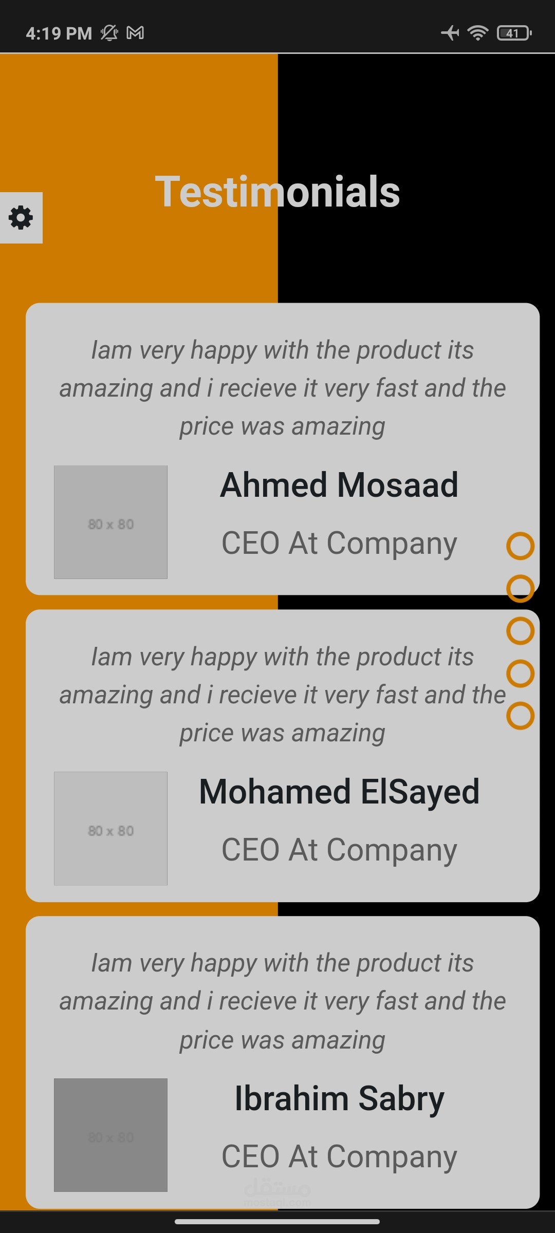Tap Ahmed Mosaad's avatar placeholder image

click(x=110, y=522)
